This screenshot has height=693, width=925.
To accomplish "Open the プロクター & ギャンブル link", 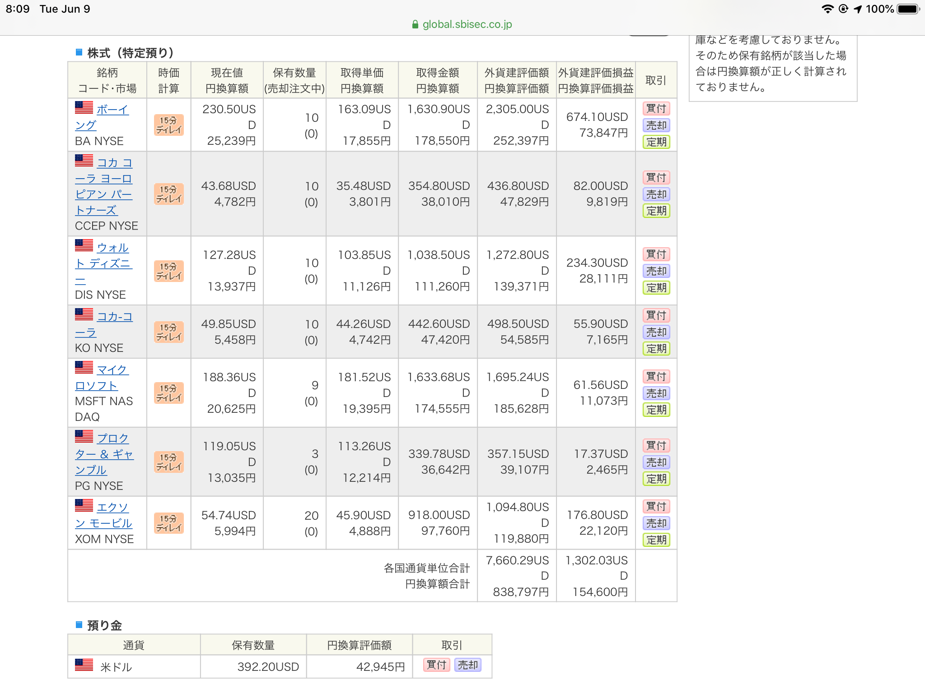I will click(104, 454).
